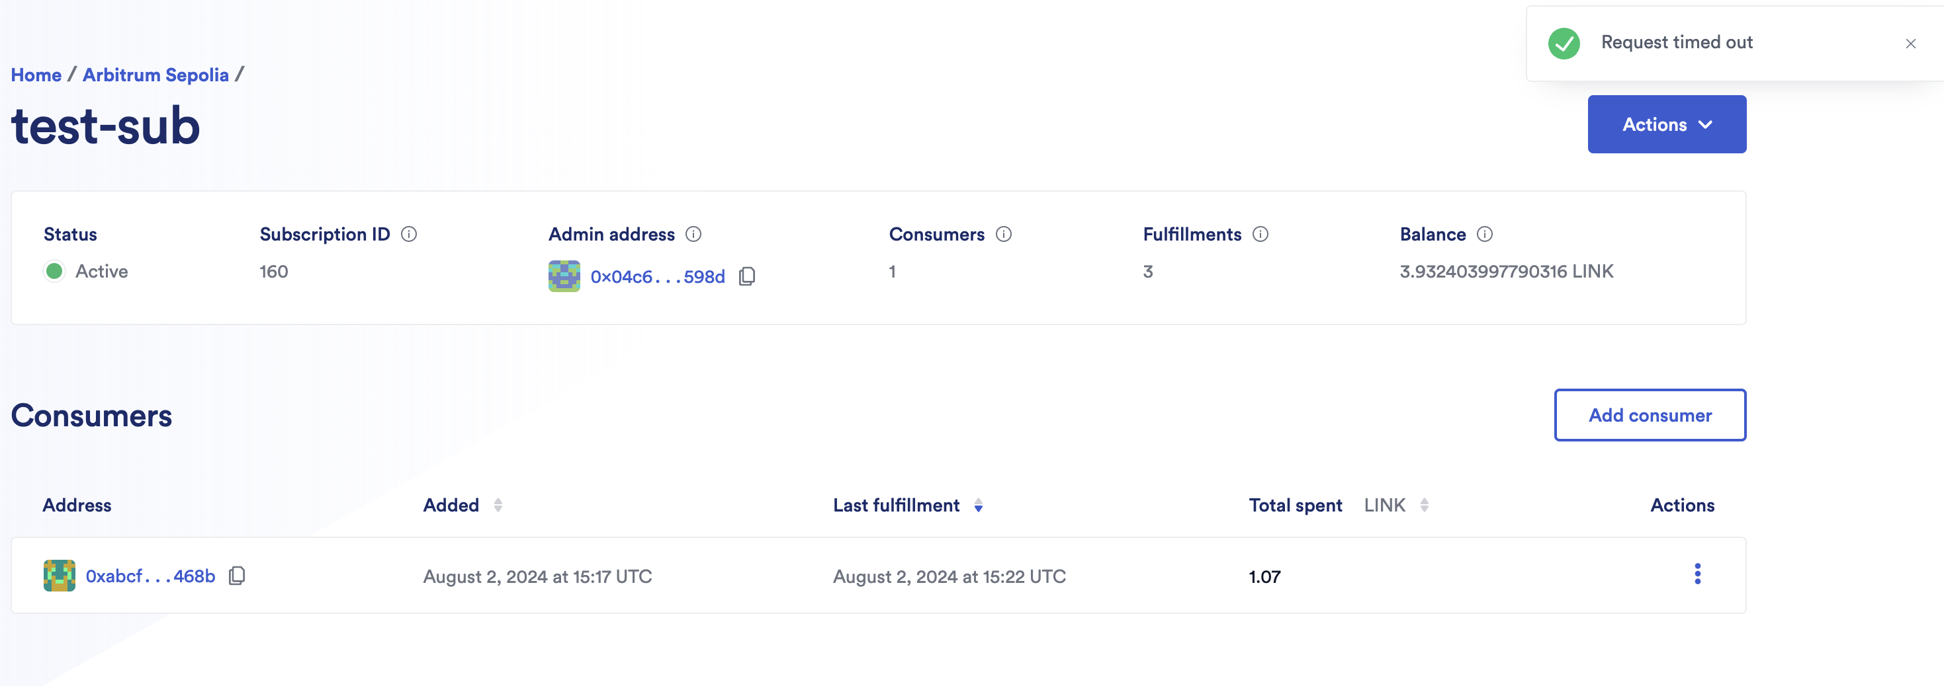Copy consumer address 0xabcf...468b

pos(237,576)
